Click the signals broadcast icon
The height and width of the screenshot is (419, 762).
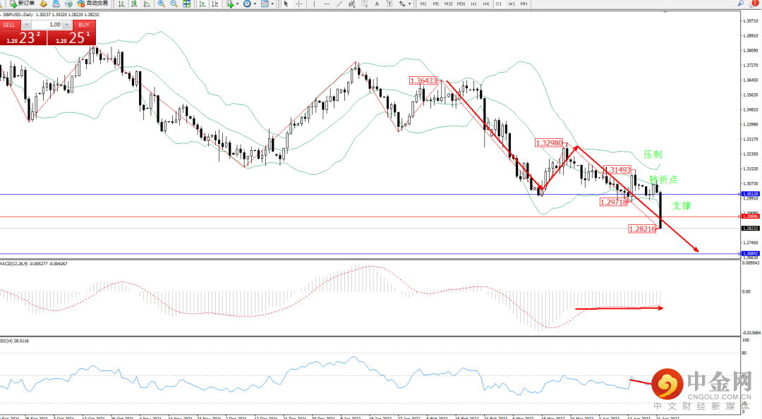(x=68, y=4)
